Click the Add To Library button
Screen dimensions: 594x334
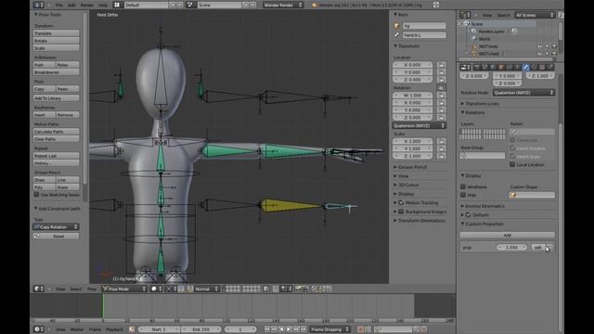pos(56,98)
